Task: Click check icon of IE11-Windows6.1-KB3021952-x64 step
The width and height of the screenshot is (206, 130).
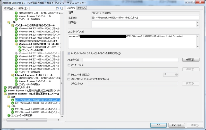Action: (13, 112)
